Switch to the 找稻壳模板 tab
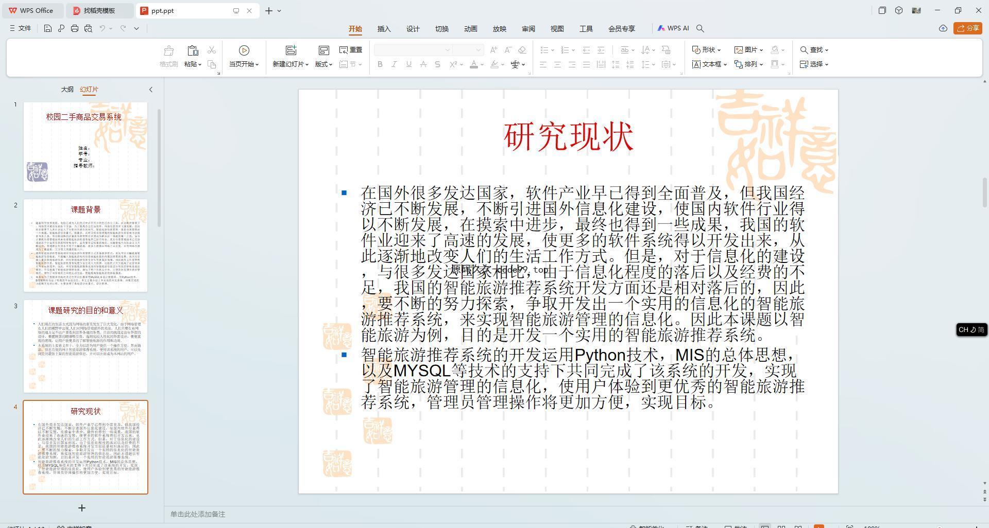Viewport: 989px width, 528px height. 99,10
